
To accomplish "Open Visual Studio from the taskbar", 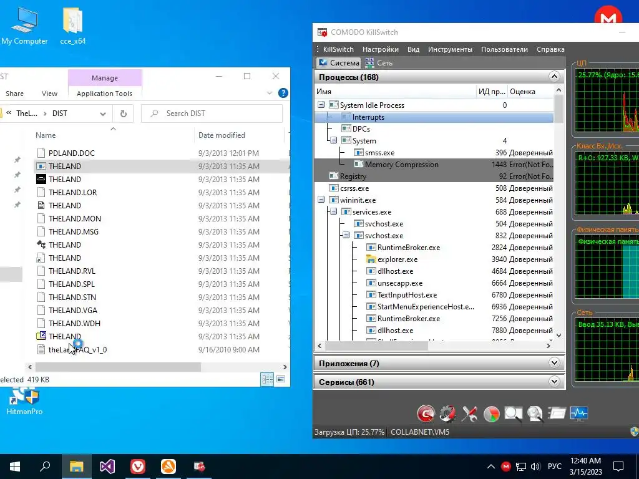I will click(107, 467).
